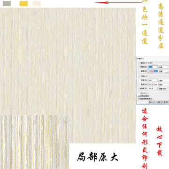Click the red text 放心下载
Screen dimensions: 169x169
click(x=160, y=141)
